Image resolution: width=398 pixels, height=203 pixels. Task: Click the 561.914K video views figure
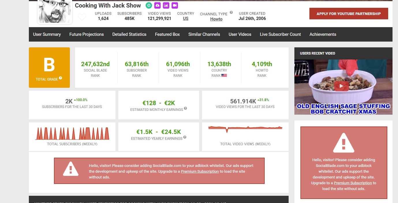tap(243, 101)
